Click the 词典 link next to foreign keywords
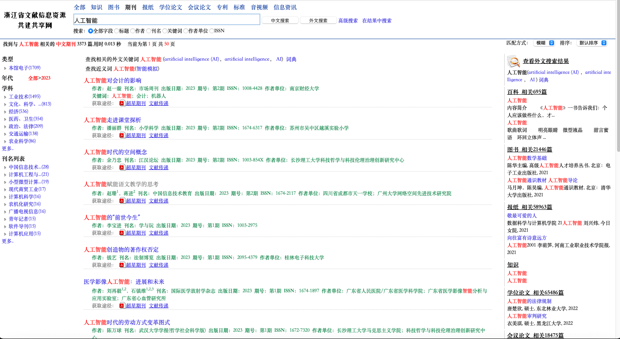620x339 pixels. click(291, 59)
